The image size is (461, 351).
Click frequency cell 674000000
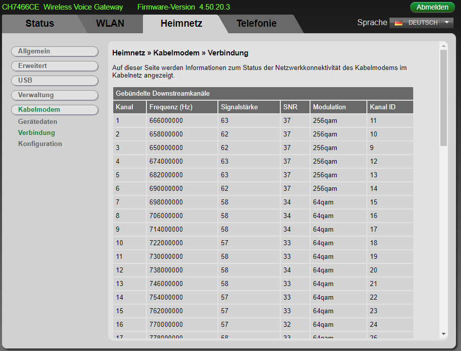click(x=182, y=161)
